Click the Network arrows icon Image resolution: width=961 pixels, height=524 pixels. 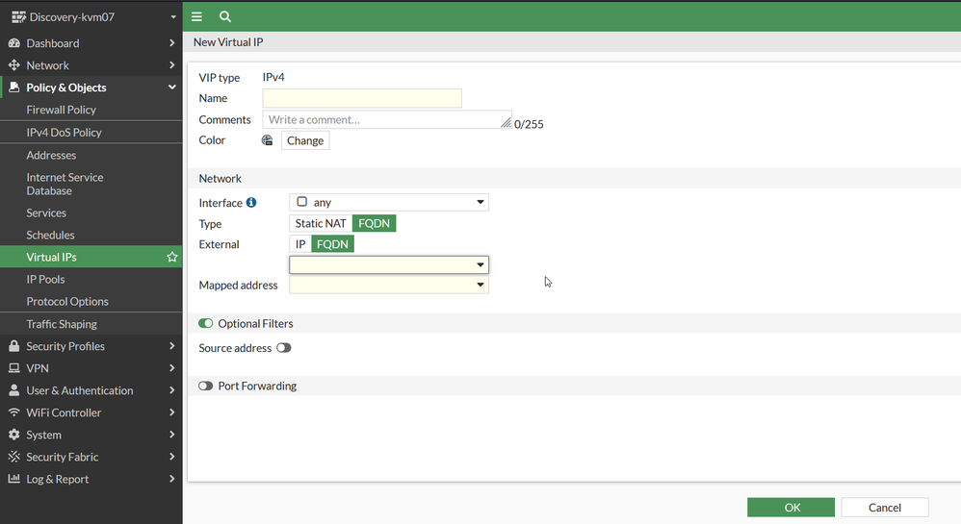click(x=14, y=64)
